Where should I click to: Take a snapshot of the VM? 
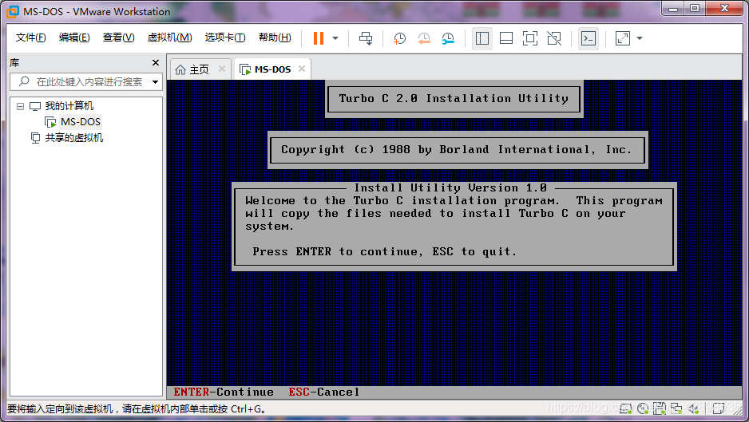[399, 38]
